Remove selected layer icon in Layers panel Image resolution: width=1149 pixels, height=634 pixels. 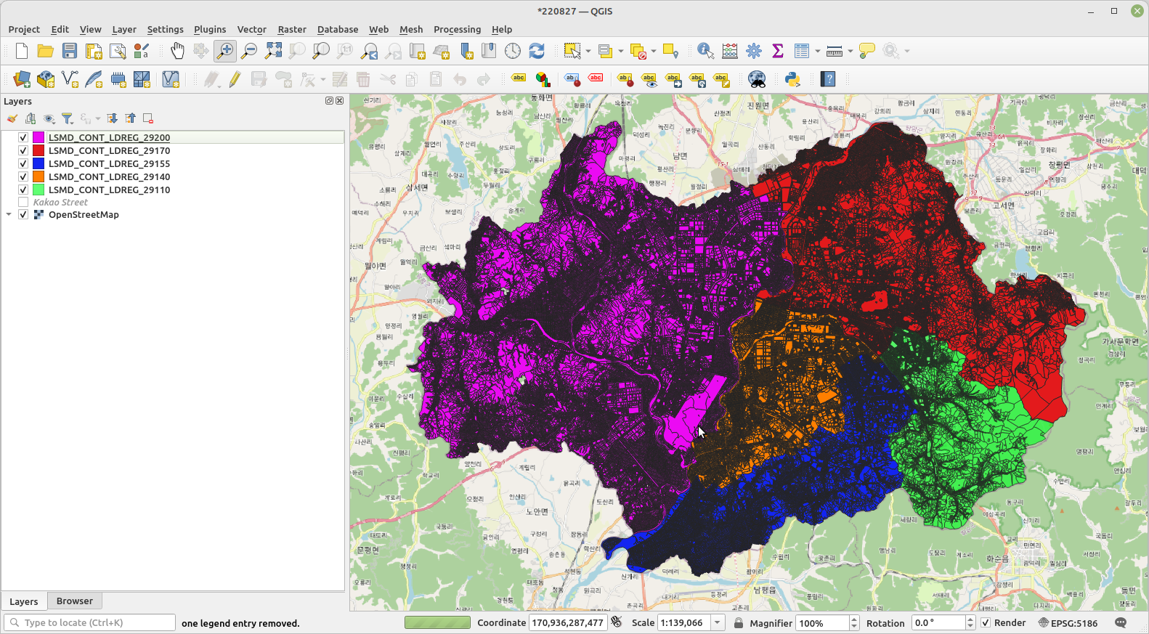point(148,118)
